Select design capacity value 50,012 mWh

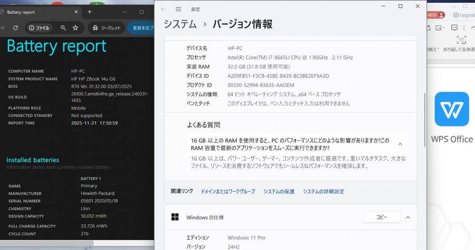94,216
